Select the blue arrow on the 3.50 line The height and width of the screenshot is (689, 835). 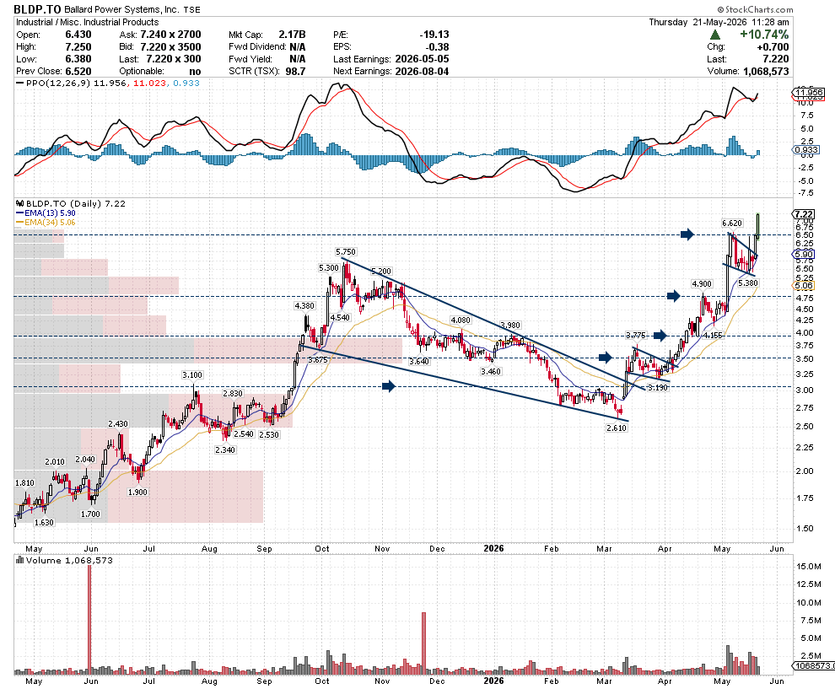(x=606, y=358)
